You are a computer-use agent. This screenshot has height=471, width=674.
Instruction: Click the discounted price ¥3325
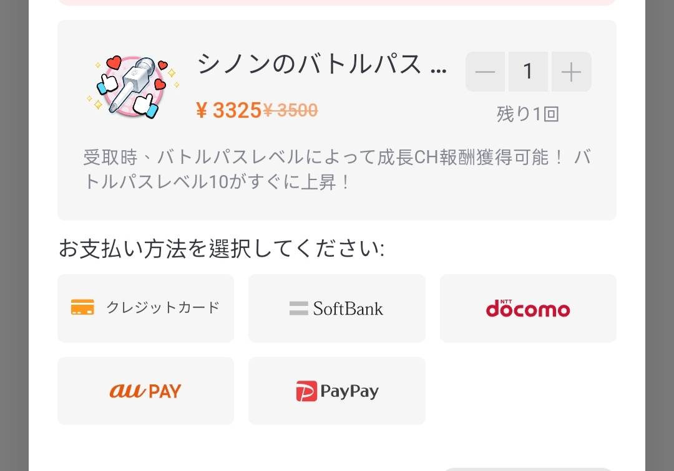click(x=228, y=110)
